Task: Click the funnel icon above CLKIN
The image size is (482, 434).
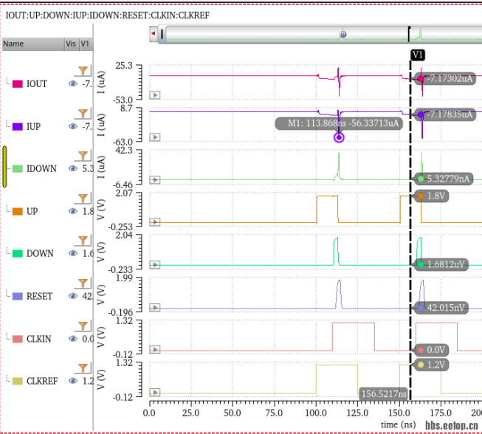Action: point(83,325)
